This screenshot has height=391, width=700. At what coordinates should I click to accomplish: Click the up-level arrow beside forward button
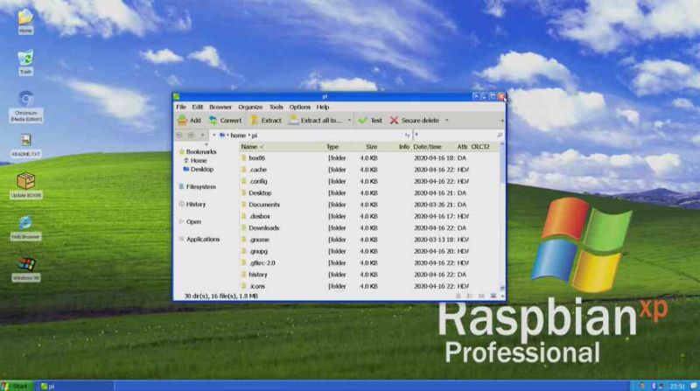(202, 136)
